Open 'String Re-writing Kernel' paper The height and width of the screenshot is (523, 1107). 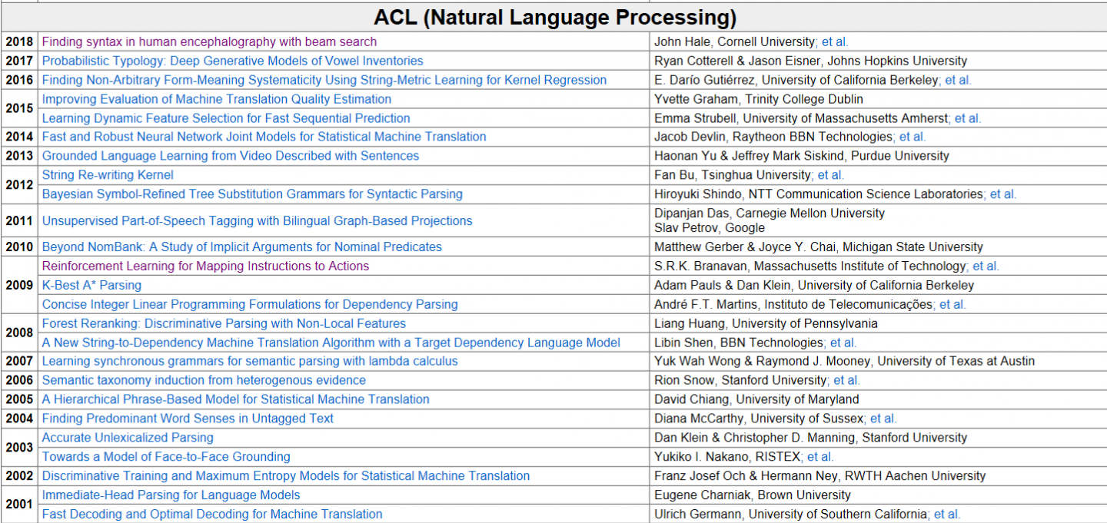(x=108, y=175)
